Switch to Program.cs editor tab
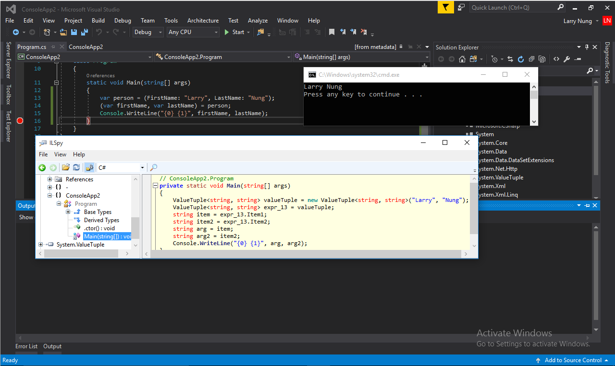 coord(32,47)
